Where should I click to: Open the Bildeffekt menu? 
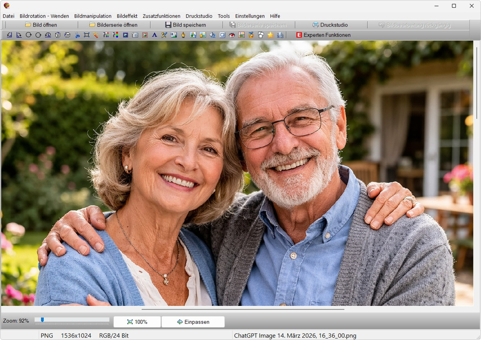126,16
